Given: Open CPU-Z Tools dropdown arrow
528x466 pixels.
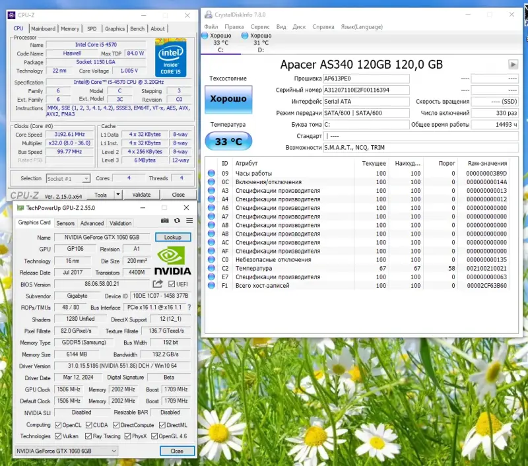Looking at the screenshot, I should [x=118, y=194].
